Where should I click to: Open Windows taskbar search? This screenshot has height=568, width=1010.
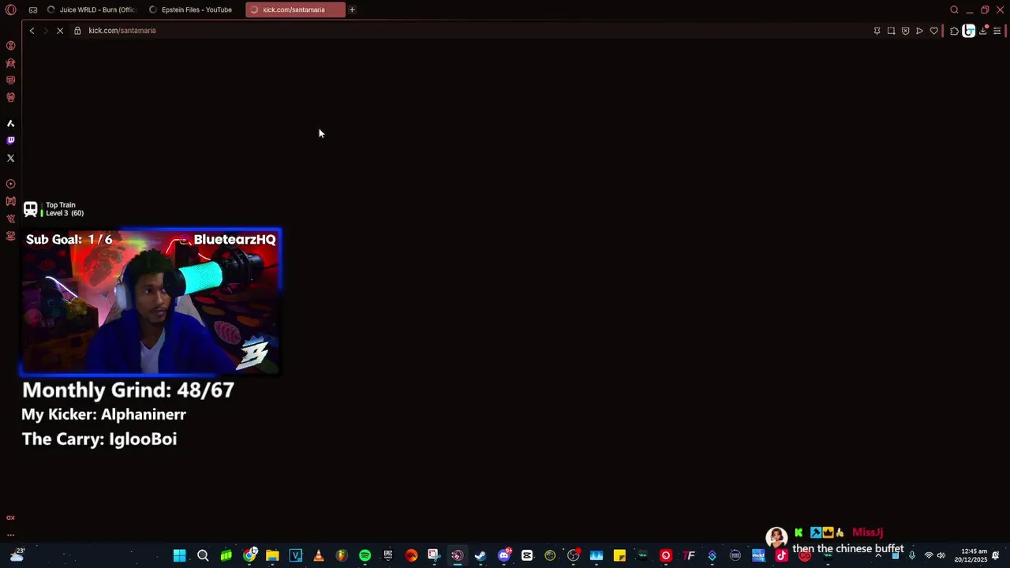pos(203,555)
